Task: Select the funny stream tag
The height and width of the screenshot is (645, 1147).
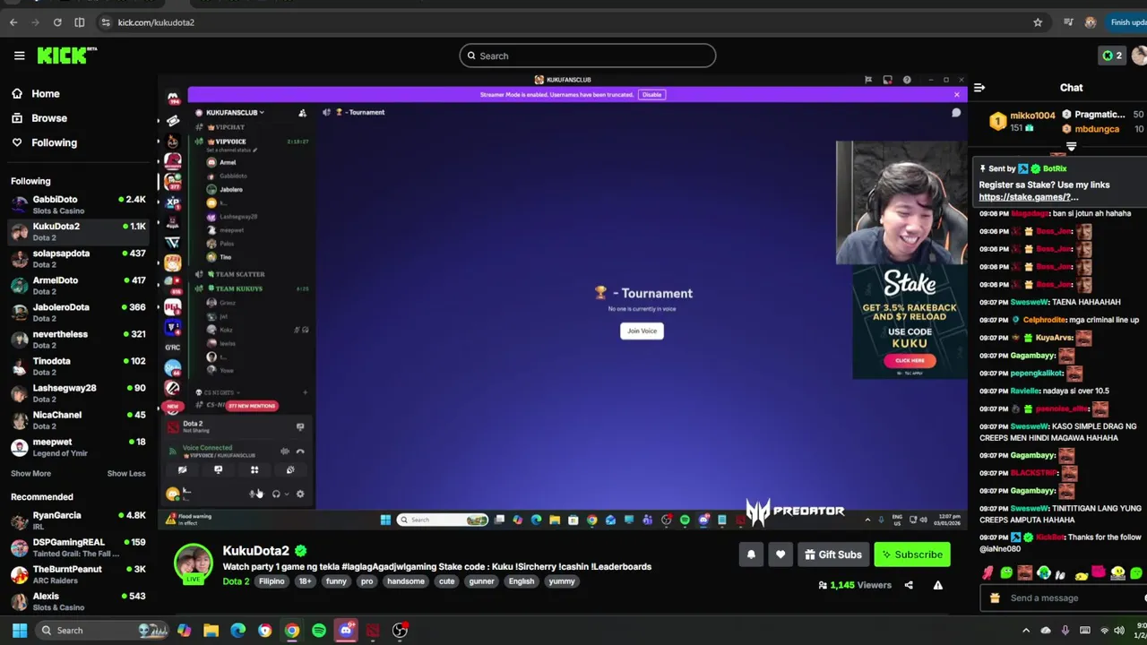Action: coord(336,581)
